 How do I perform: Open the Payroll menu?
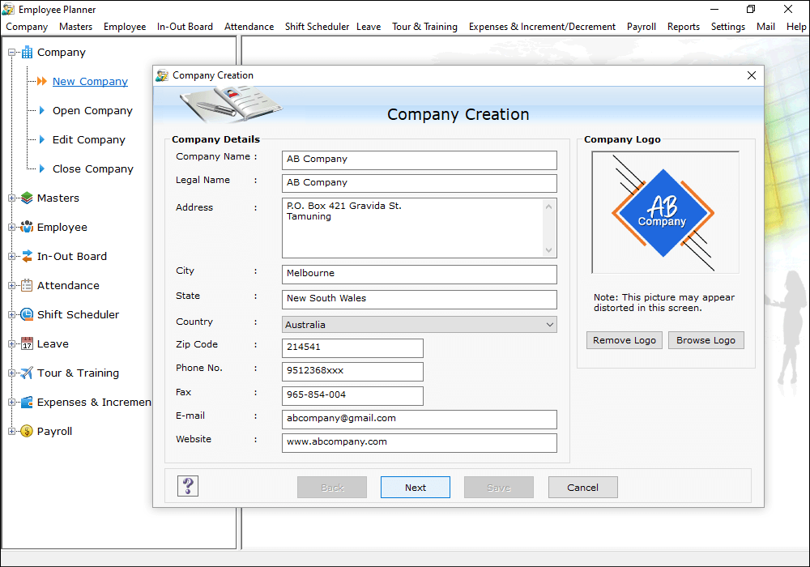tap(641, 27)
